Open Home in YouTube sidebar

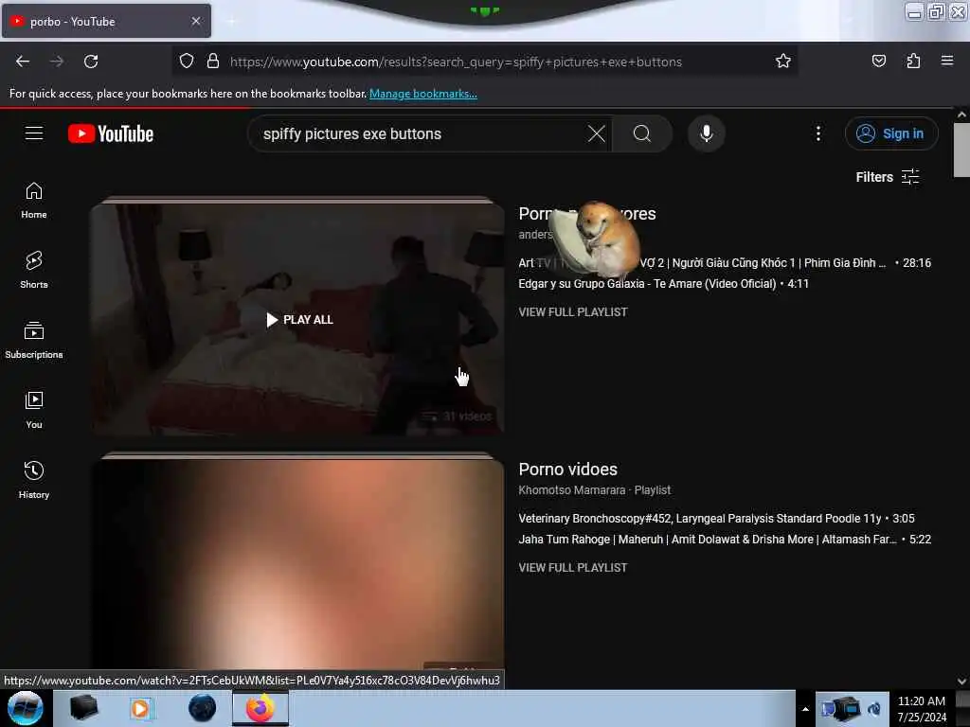point(34,201)
